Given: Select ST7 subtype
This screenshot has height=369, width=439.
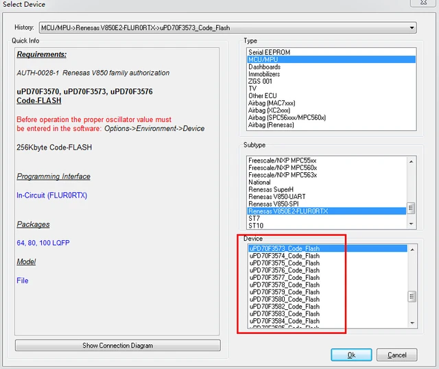Looking at the screenshot, I should (x=327, y=218).
